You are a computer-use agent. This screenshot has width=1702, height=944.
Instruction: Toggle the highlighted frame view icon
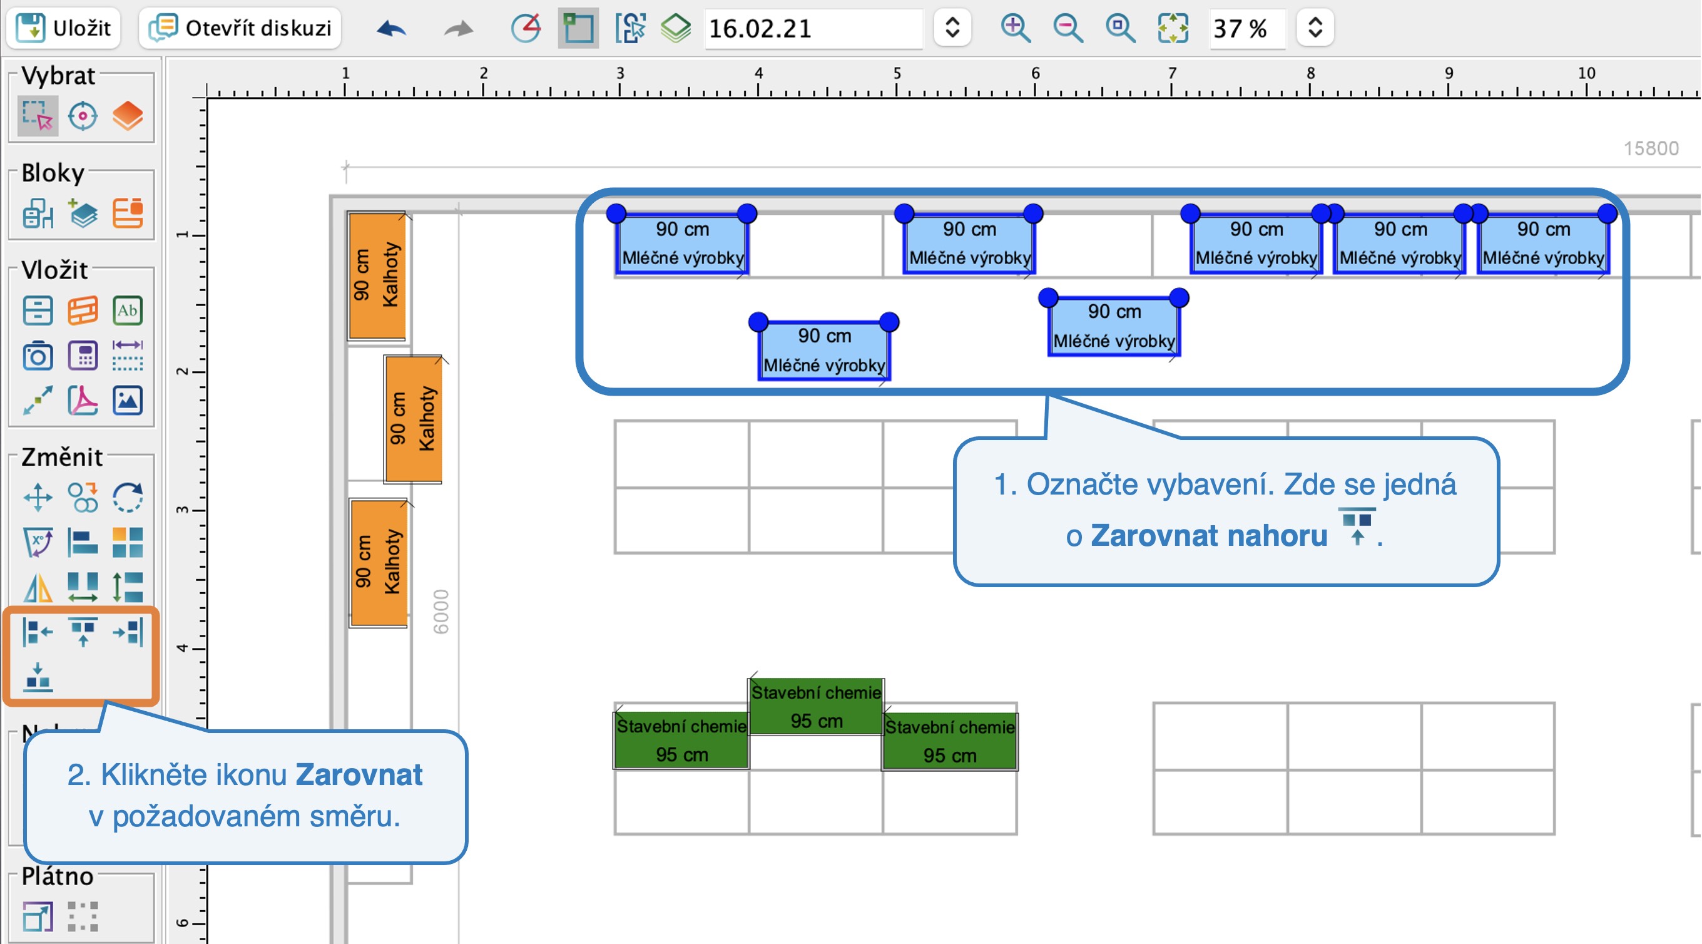[578, 28]
